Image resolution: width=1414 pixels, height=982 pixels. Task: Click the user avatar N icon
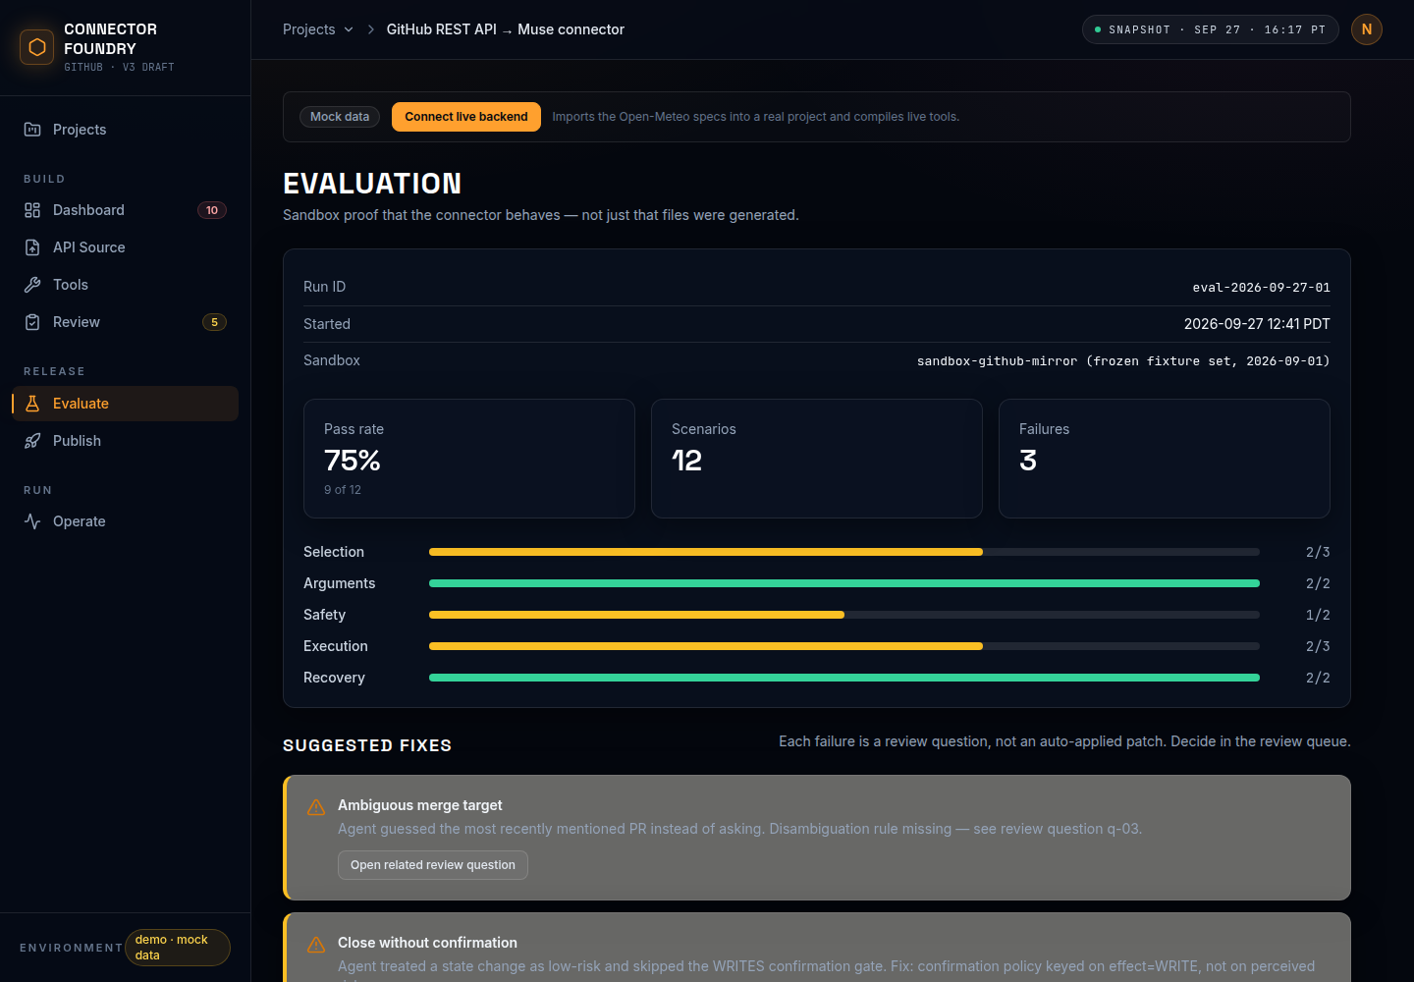click(x=1367, y=29)
